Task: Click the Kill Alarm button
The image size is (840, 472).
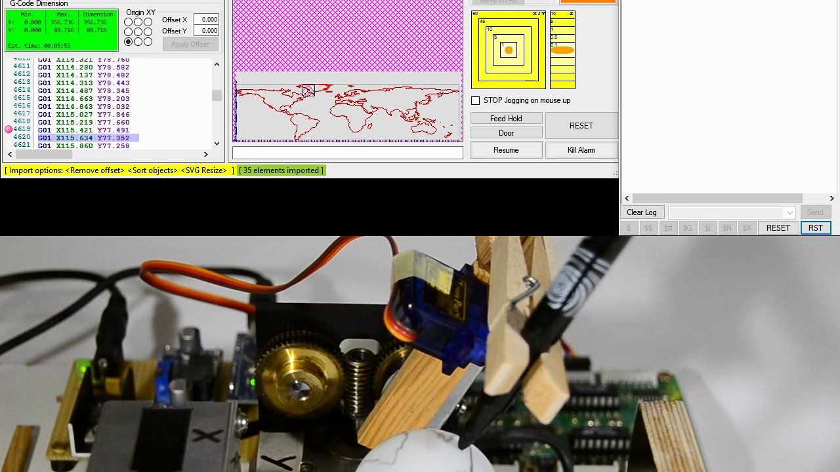Action: pos(581,150)
